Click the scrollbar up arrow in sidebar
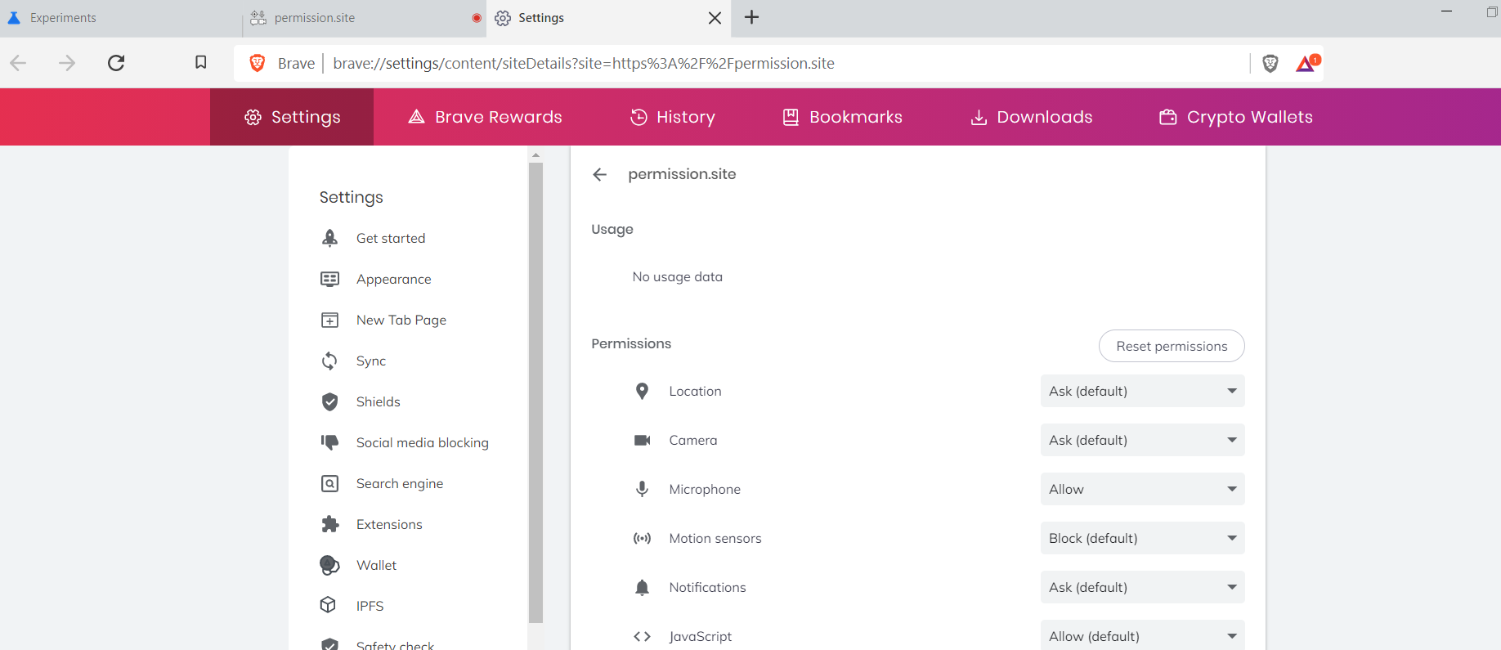The image size is (1501, 650). coord(535,155)
